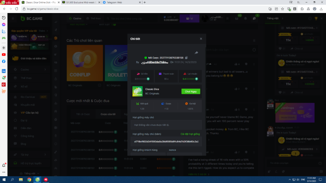This screenshot has height=183, width=326.
Task: Click the share arrow icon in dialog
Action: coord(196,53)
